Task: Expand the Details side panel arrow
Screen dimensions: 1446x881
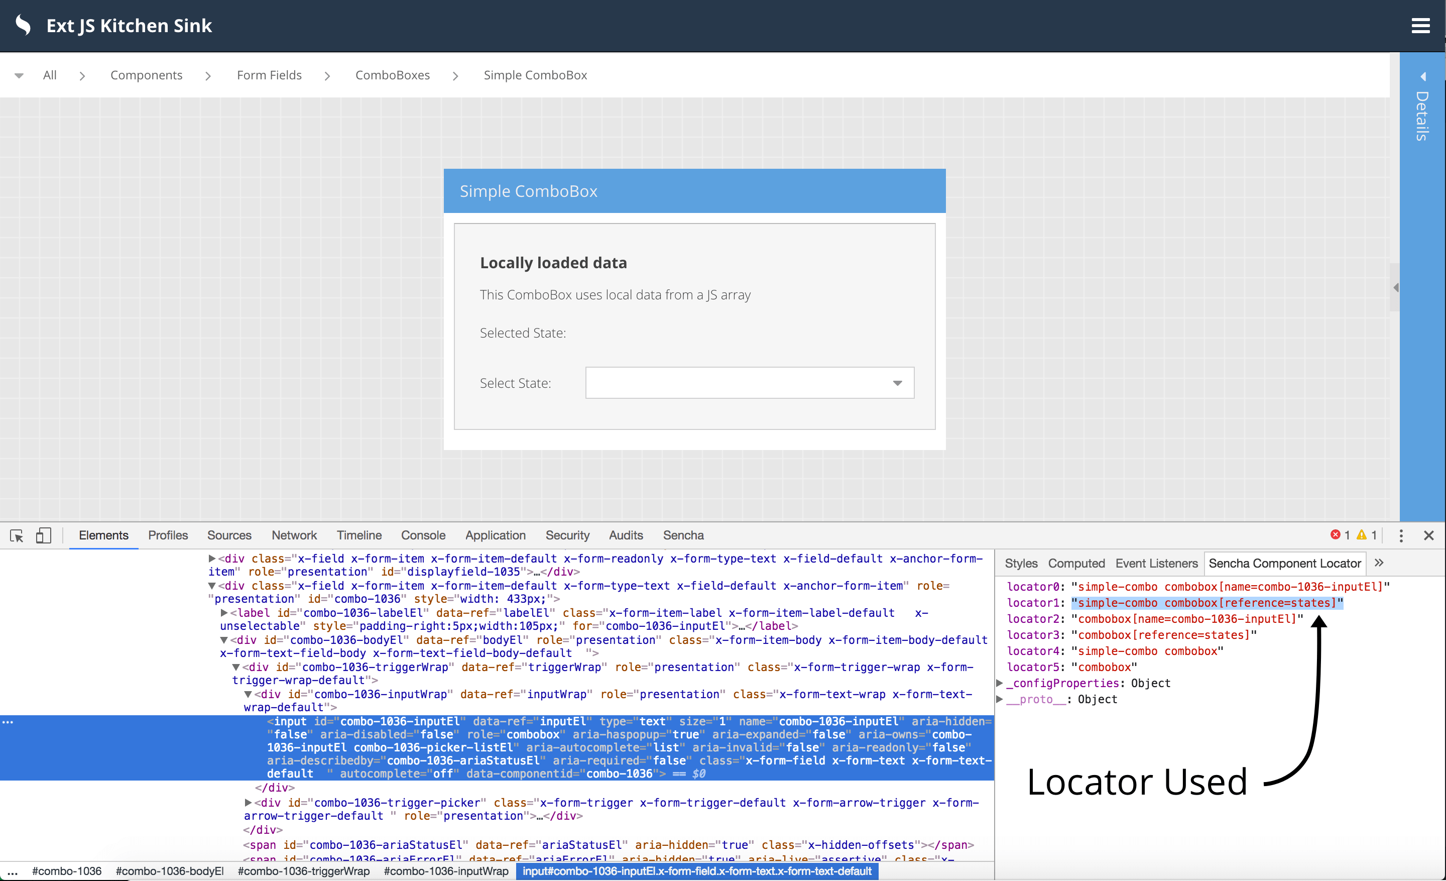Action: (1422, 77)
